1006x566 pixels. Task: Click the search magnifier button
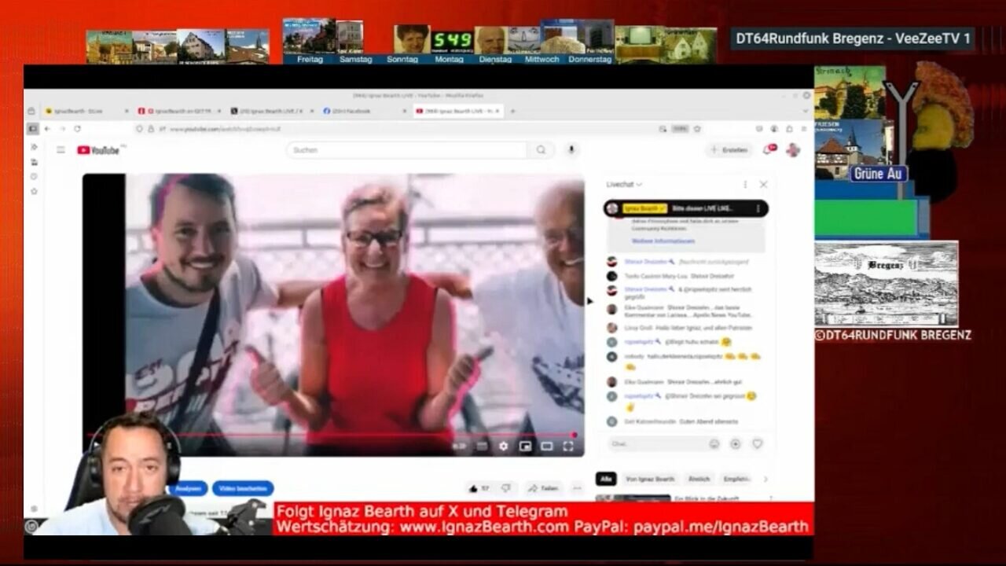(541, 149)
